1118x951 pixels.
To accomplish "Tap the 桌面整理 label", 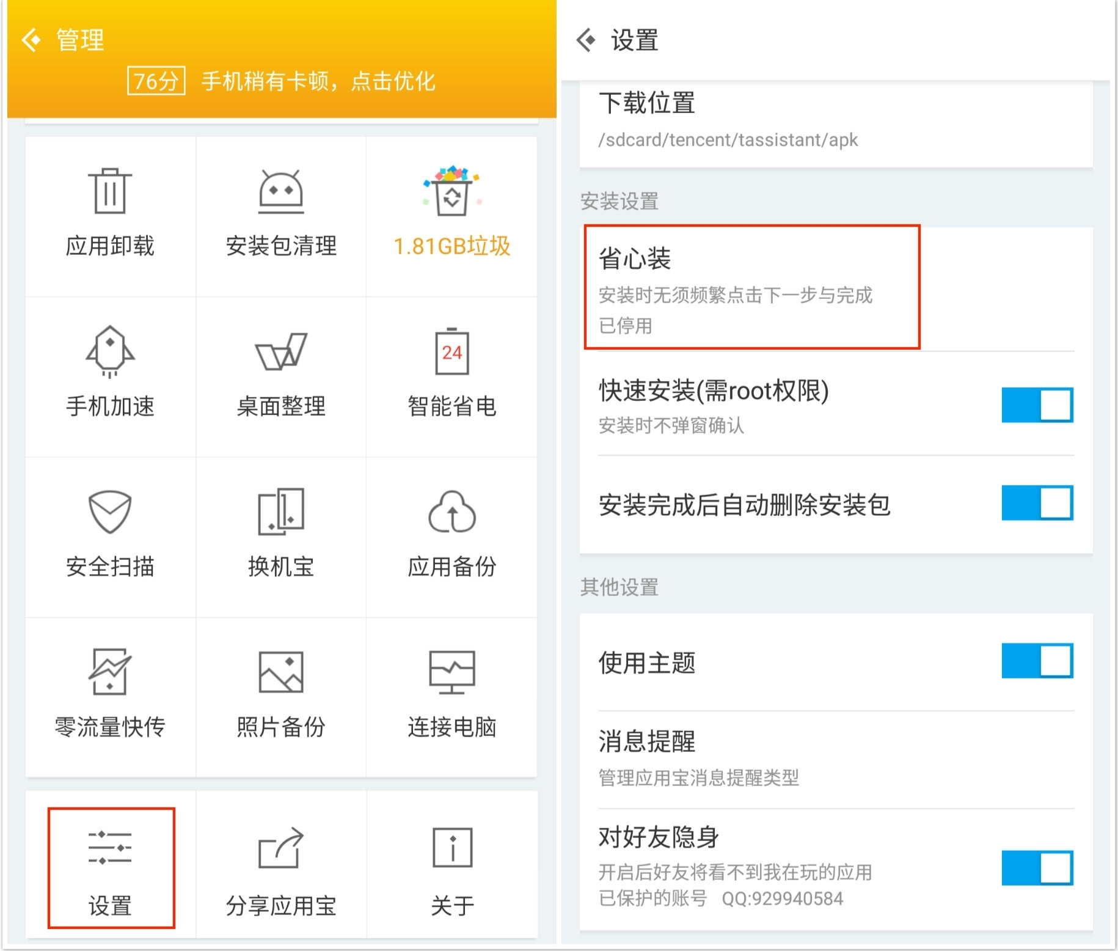I will point(281,406).
